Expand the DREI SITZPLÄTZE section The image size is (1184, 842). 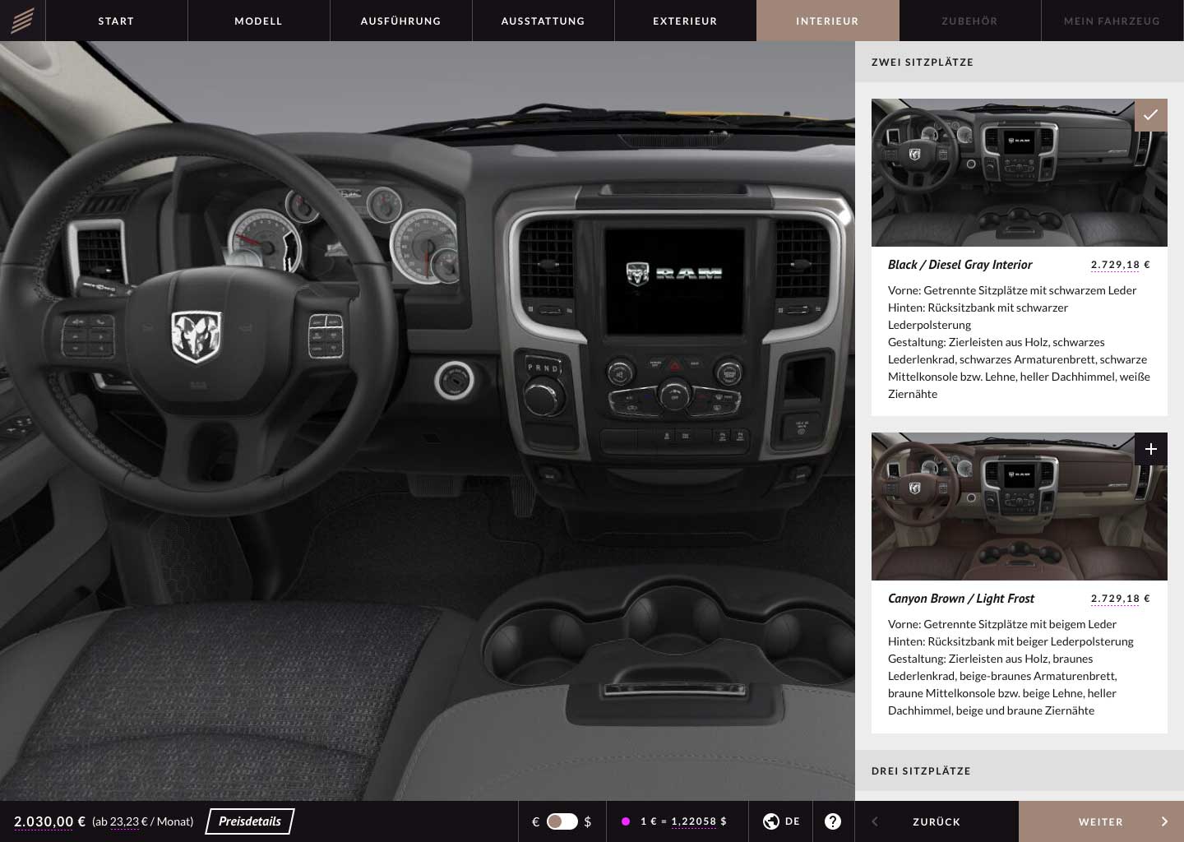pyautogui.click(x=1020, y=770)
